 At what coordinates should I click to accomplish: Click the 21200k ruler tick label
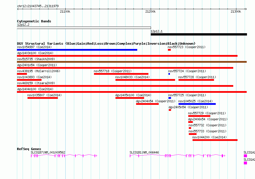(x=150, y=11)
